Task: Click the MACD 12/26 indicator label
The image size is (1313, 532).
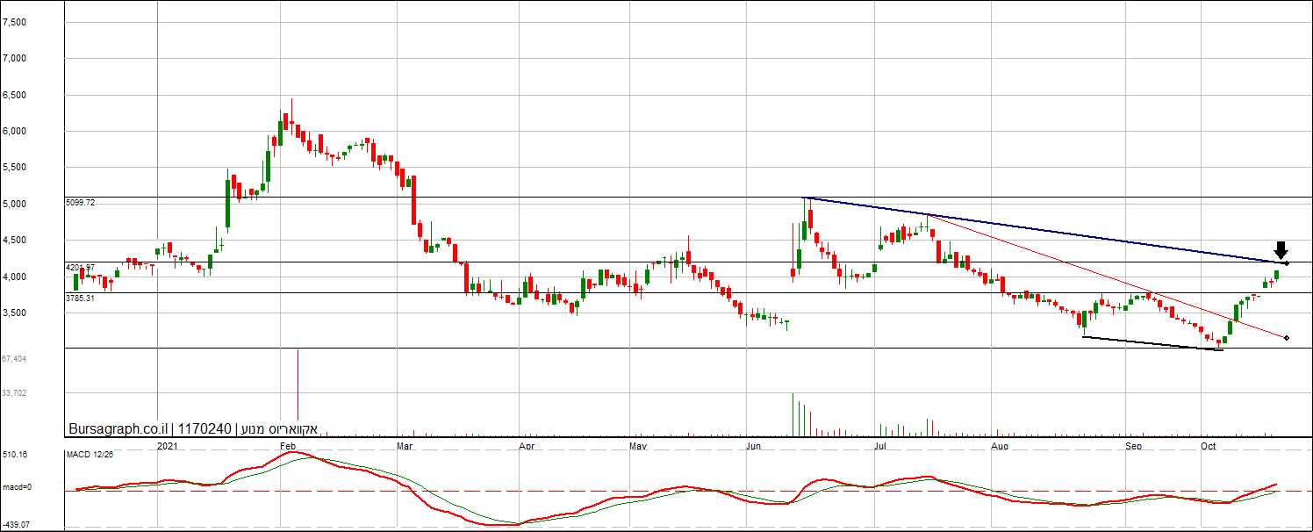Action: (x=91, y=454)
